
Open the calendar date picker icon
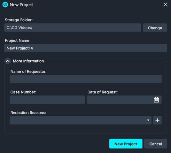(156, 100)
